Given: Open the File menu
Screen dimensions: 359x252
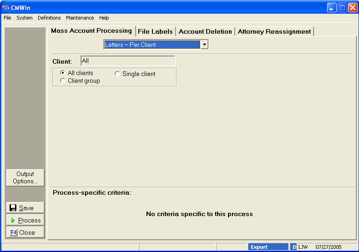Looking at the screenshot, I should click(x=7, y=18).
